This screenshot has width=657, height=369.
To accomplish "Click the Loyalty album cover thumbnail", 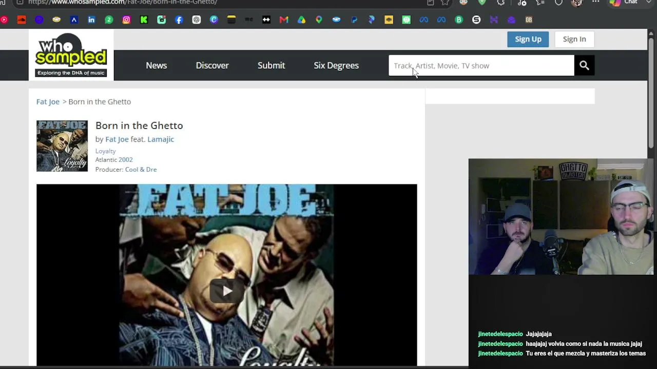I will point(62,146).
